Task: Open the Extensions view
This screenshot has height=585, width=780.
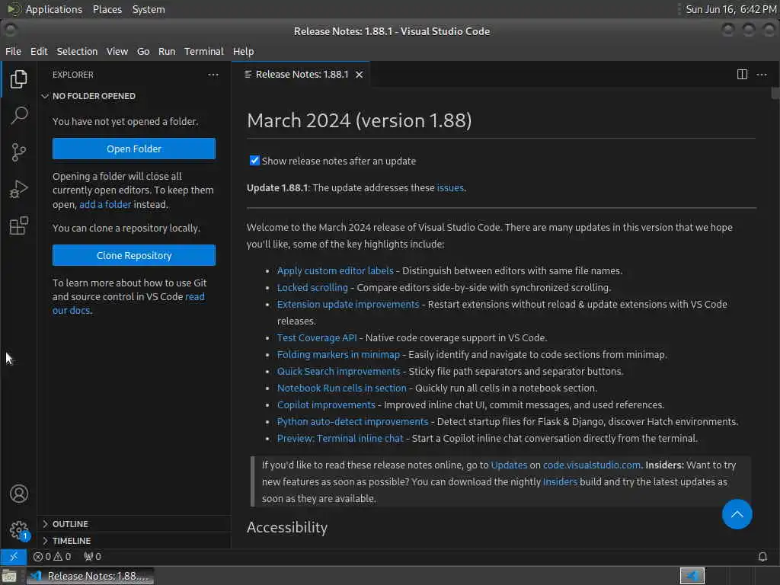Action: (18, 225)
